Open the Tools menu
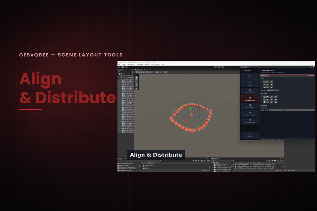This screenshot has width=317, height=211. click(x=152, y=65)
